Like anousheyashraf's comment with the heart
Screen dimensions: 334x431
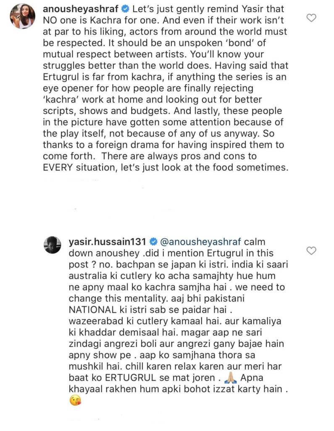(x=311, y=18)
